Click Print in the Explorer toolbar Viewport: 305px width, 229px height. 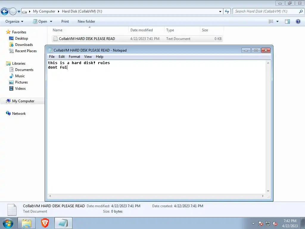(65, 21)
